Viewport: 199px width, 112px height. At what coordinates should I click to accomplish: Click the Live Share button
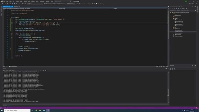pyautogui.click(x=192, y=4)
